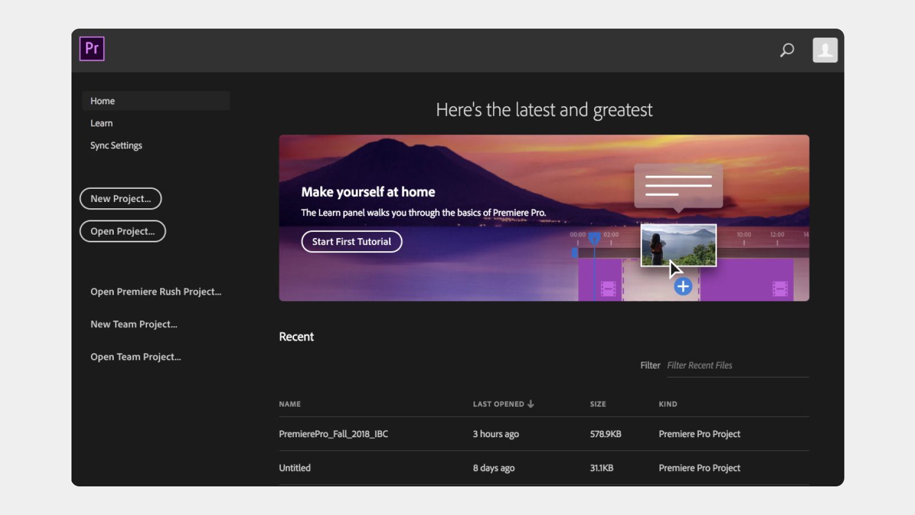Click the Recent section heading
The width and height of the screenshot is (915, 515).
[x=296, y=337]
